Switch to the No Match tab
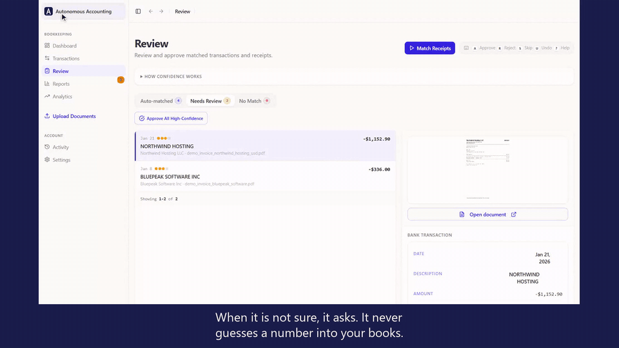Viewport: 619px width, 348px height. (254, 101)
